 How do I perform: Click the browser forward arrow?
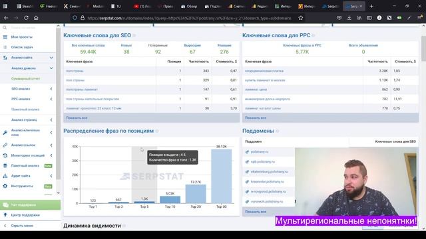16,18
